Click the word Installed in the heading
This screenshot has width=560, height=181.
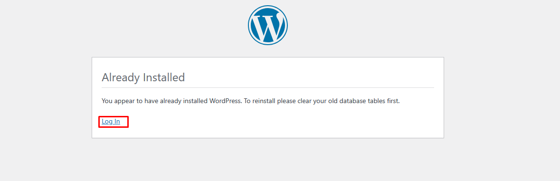tap(164, 77)
